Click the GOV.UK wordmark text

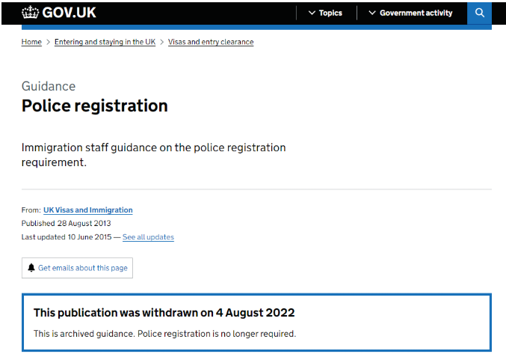pyautogui.click(x=70, y=13)
